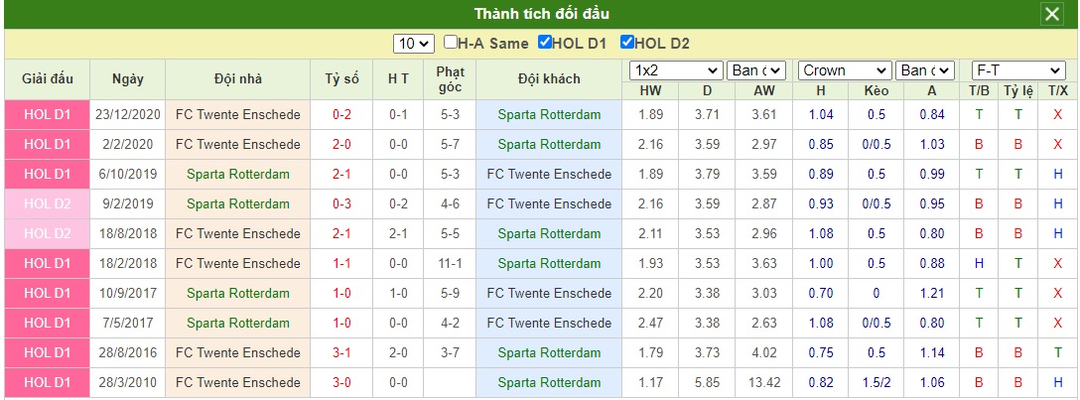Uncheck the HOL D2 filter

pos(626,43)
